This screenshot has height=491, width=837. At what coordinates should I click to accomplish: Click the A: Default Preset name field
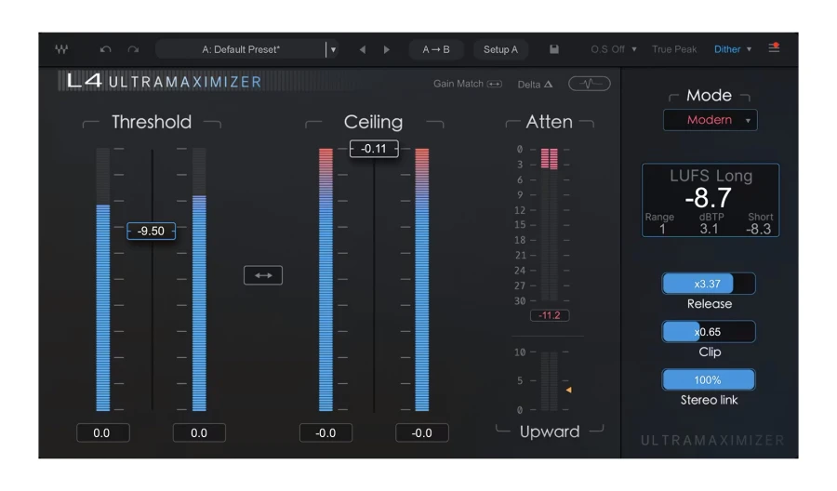pyautogui.click(x=240, y=49)
